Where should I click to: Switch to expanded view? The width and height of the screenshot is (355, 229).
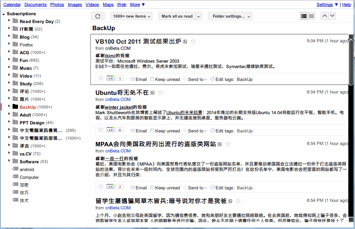pos(303,16)
